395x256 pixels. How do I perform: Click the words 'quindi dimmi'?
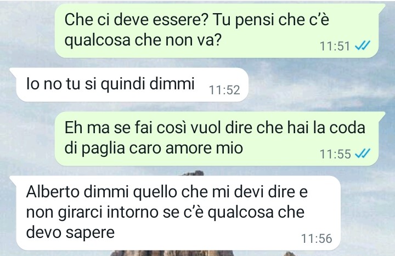(x=148, y=84)
